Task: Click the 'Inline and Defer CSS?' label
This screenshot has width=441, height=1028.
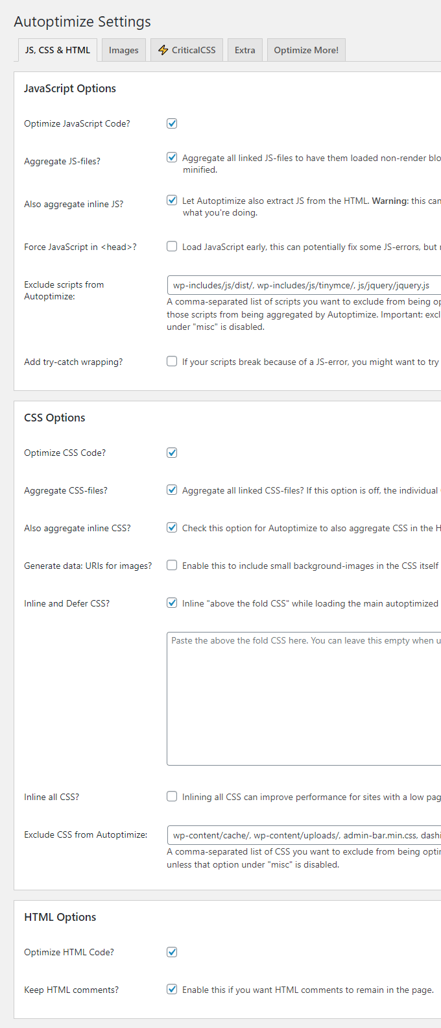Action: 67,603
